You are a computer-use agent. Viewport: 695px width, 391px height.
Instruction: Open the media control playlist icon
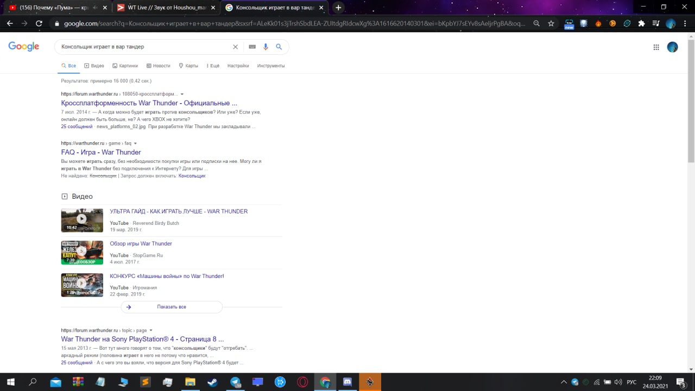656,23
